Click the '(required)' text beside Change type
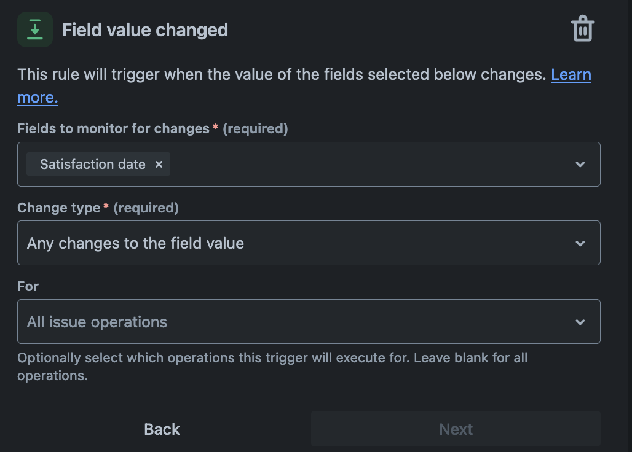This screenshot has width=632, height=452. (x=146, y=208)
